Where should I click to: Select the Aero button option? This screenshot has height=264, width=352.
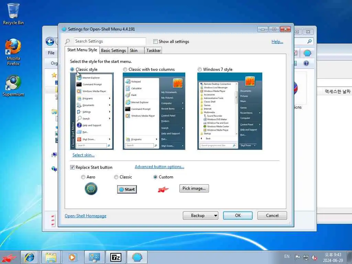click(x=83, y=177)
